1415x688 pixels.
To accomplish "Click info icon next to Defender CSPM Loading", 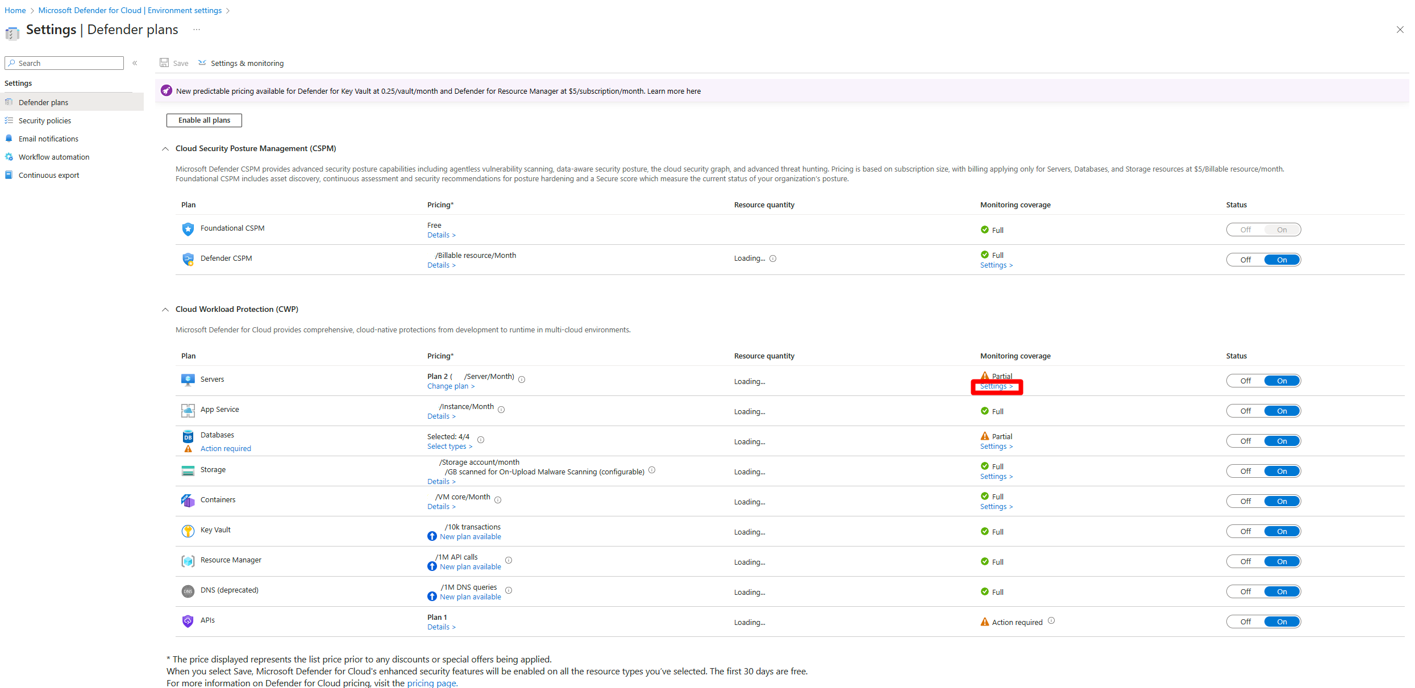I will tap(773, 258).
